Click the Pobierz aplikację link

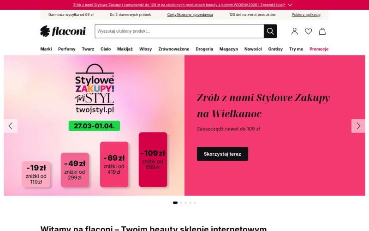[x=306, y=15]
